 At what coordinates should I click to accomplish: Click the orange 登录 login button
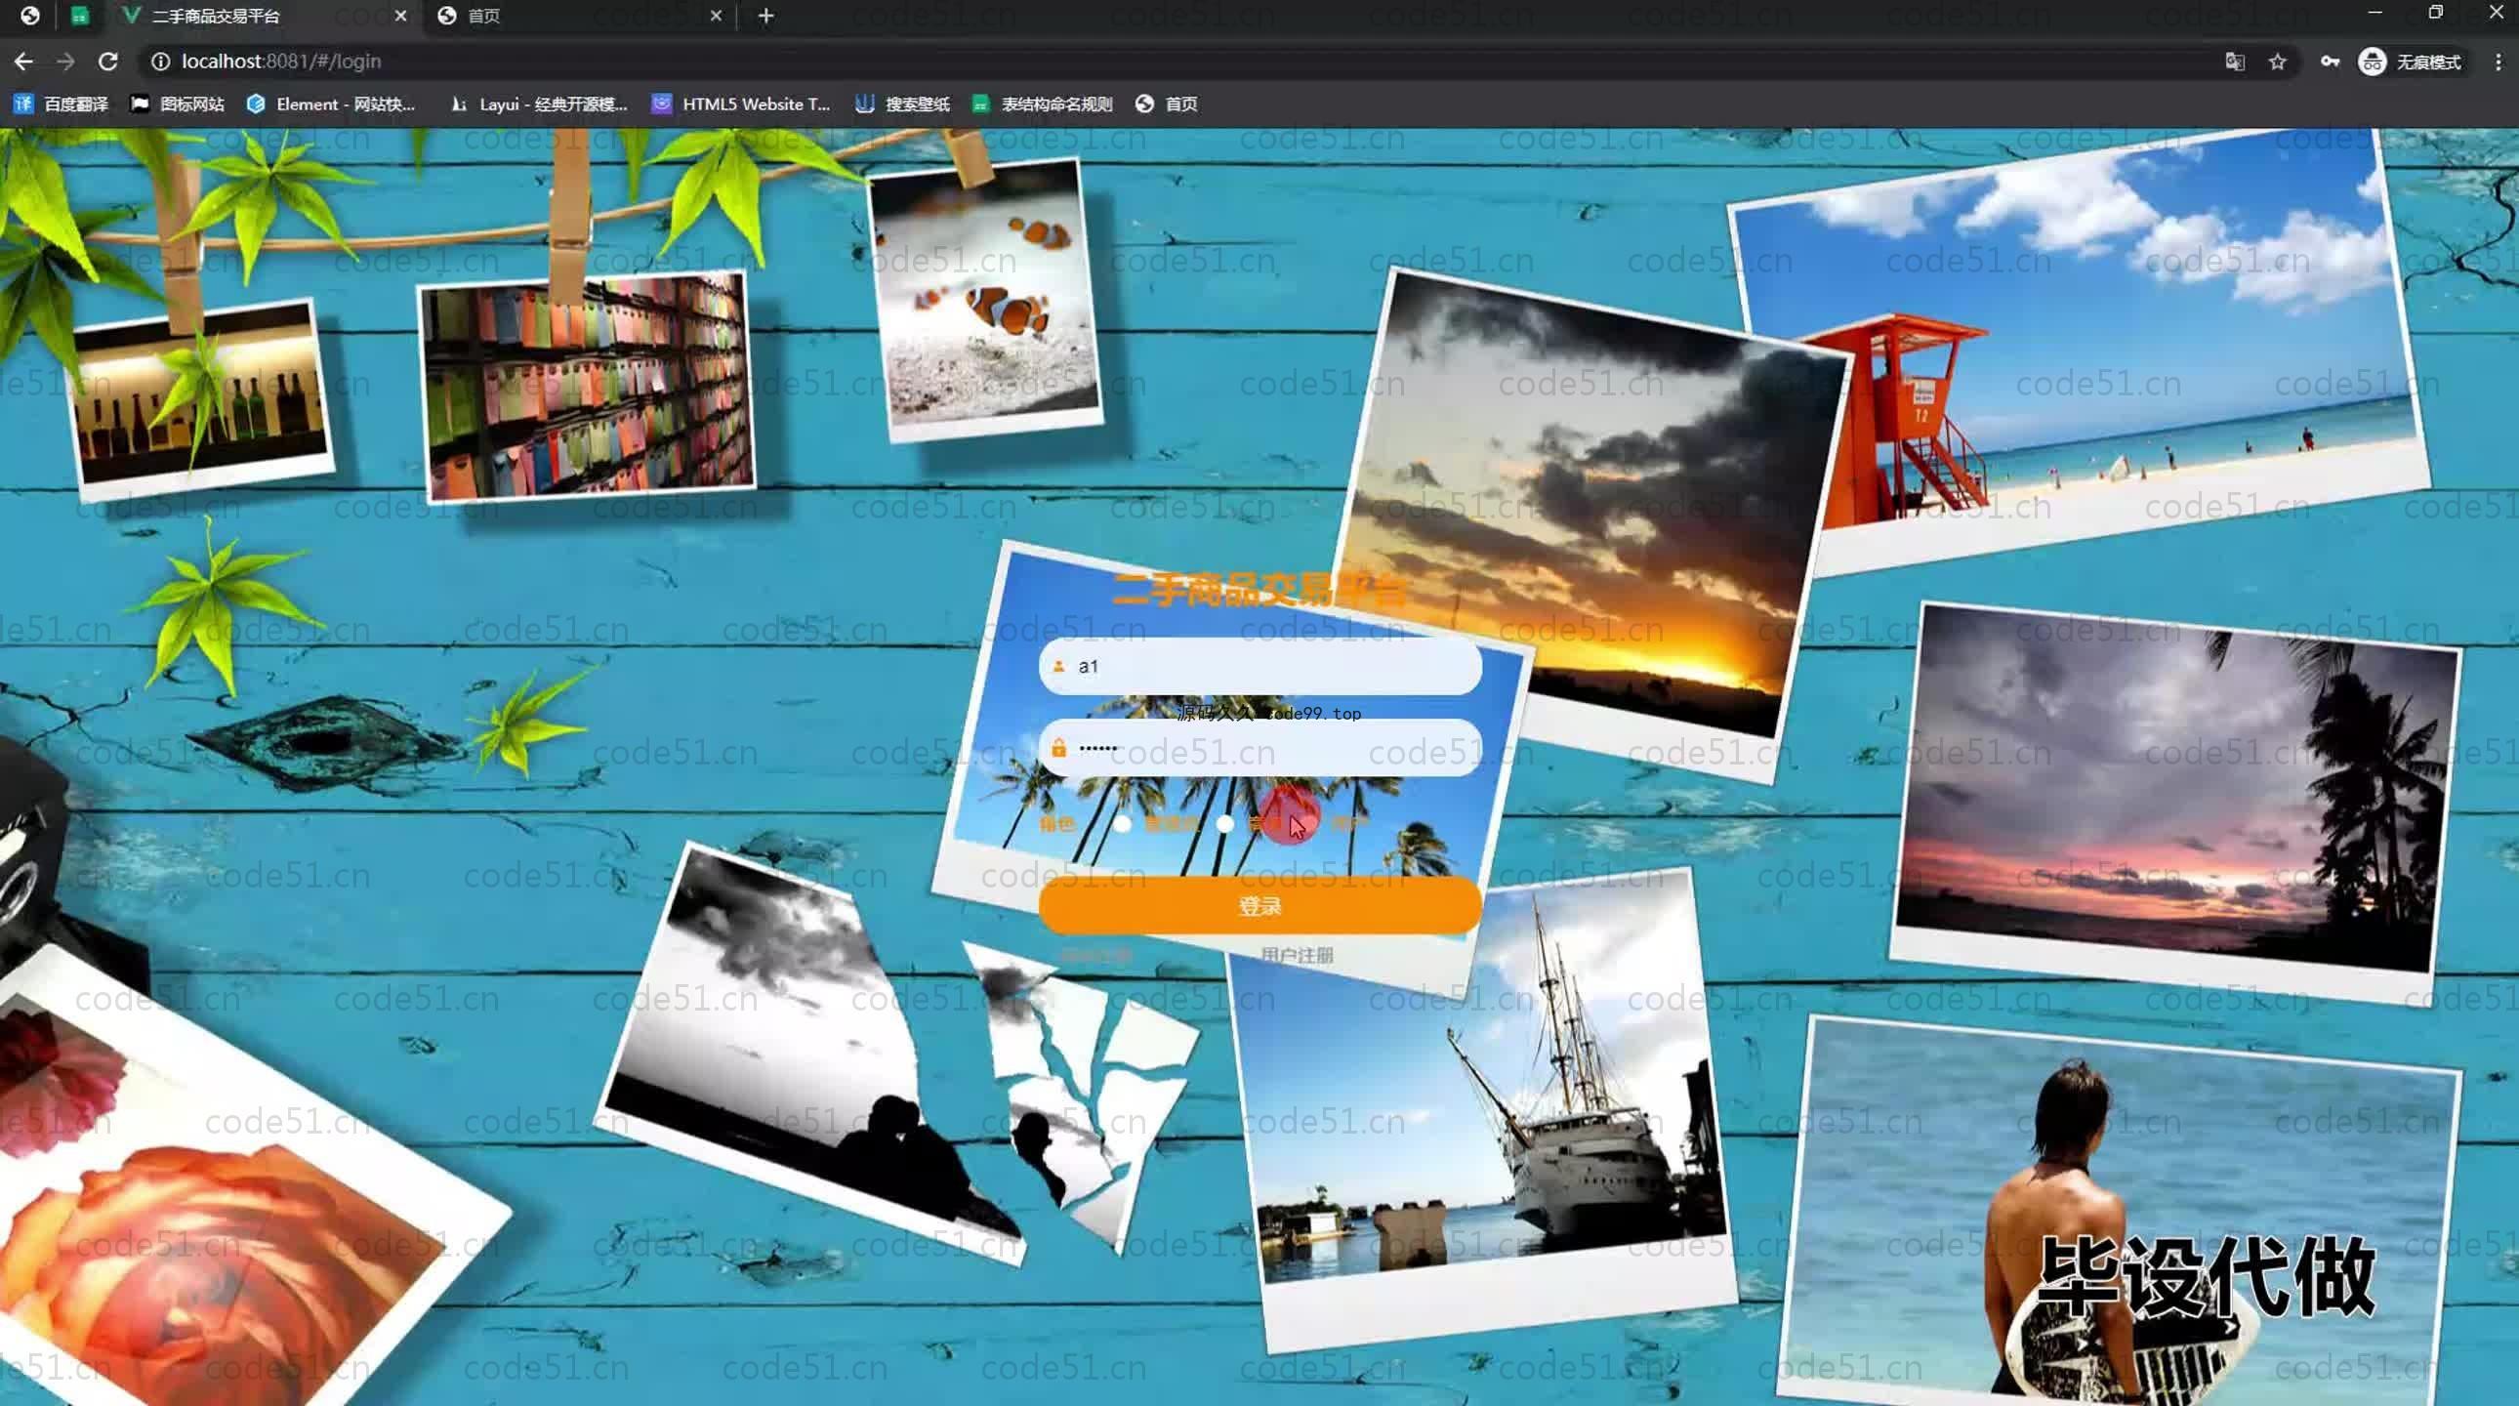pos(1259,905)
